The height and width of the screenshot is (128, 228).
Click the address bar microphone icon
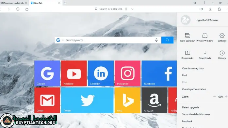pyautogui.click(x=126, y=9)
